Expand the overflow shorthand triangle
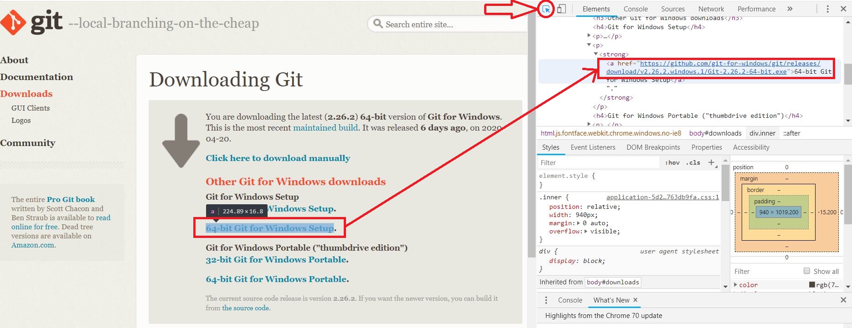 click(586, 231)
